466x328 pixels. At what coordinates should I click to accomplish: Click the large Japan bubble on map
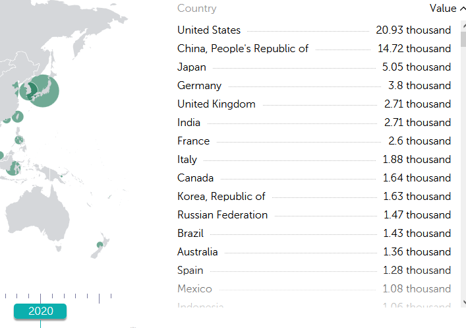click(x=43, y=91)
